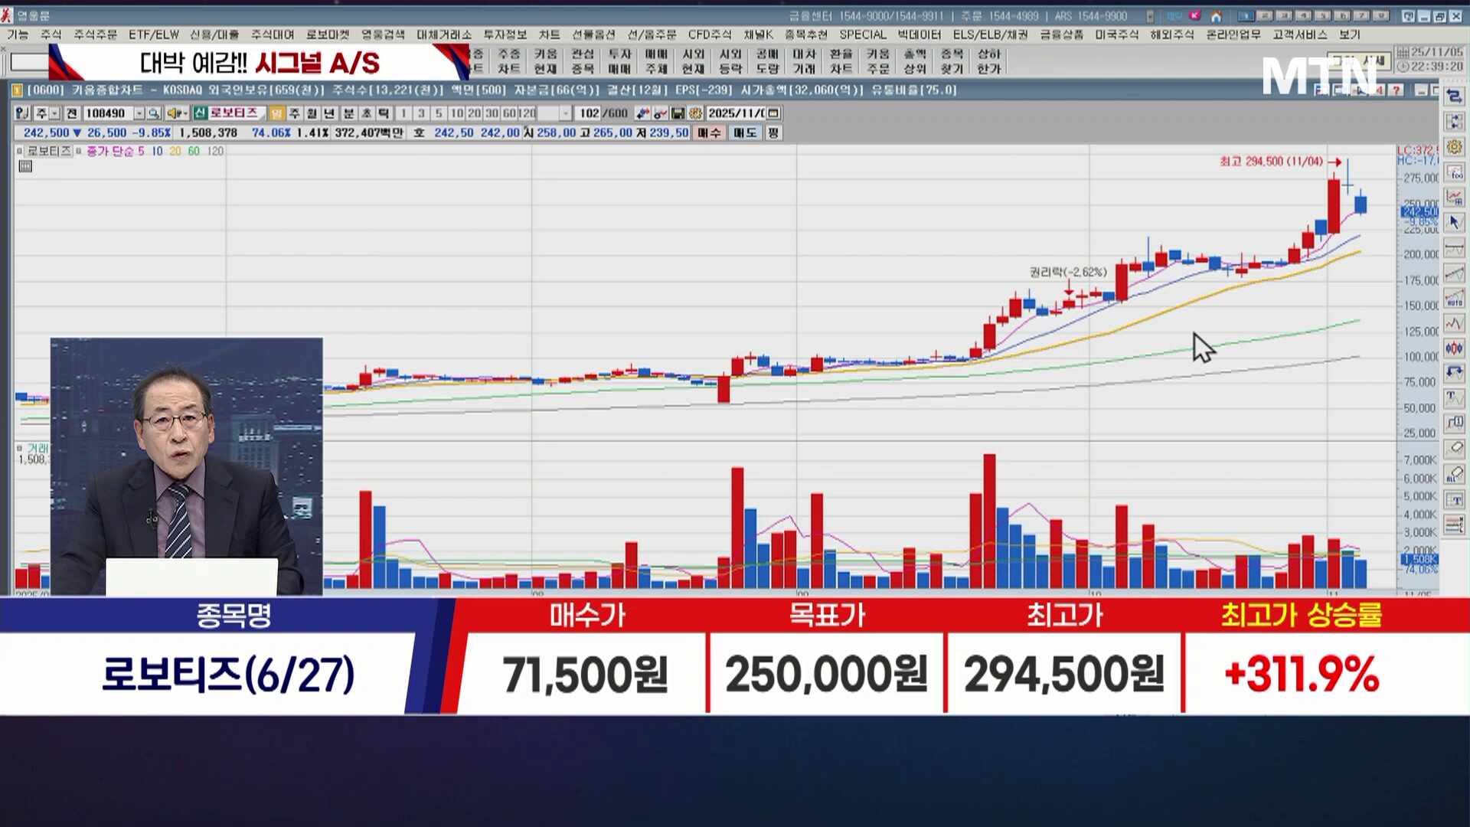The width and height of the screenshot is (1470, 827).
Task: Click the 매도 sell button
Action: click(744, 132)
